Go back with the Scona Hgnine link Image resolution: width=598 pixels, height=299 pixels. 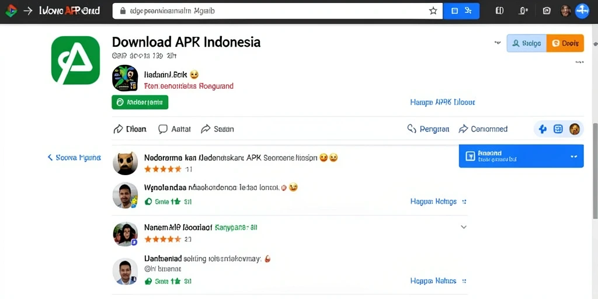(x=74, y=157)
